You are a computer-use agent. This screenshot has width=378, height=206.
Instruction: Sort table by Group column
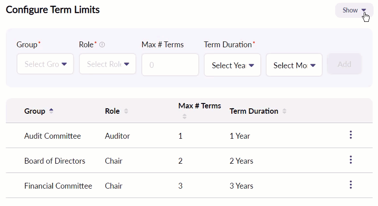[x=51, y=111]
